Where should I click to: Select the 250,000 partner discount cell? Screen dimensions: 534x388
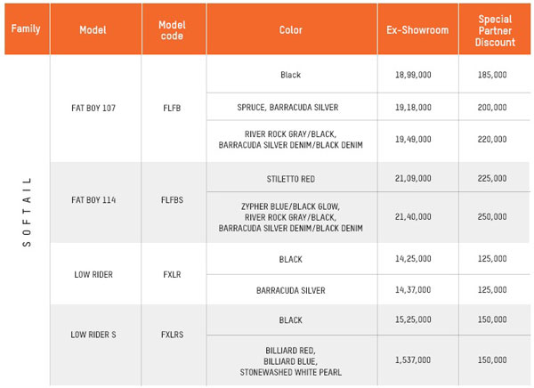[x=496, y=216]
